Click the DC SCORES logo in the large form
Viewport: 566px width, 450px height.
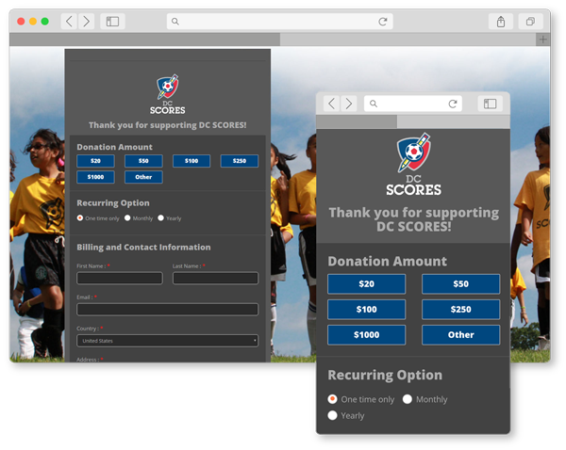pos(168,94)
